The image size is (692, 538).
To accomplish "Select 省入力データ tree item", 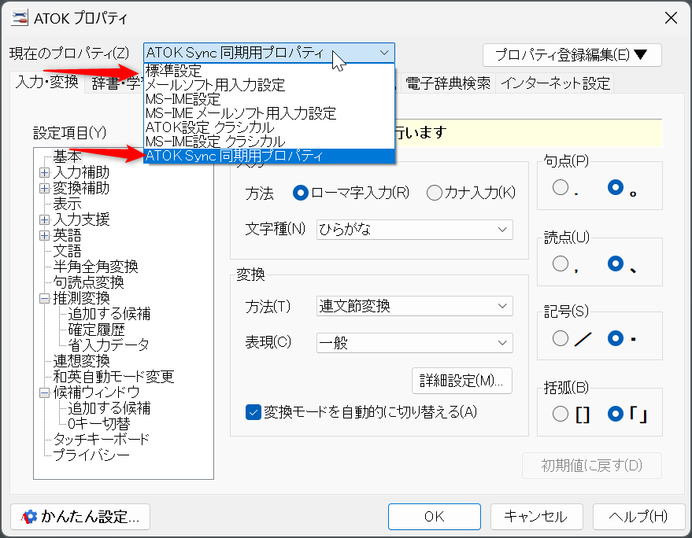I will click(109, 345).
